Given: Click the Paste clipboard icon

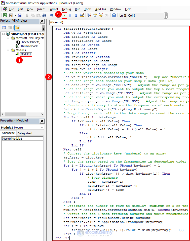Looking at the screenshot, I should 39,15.
